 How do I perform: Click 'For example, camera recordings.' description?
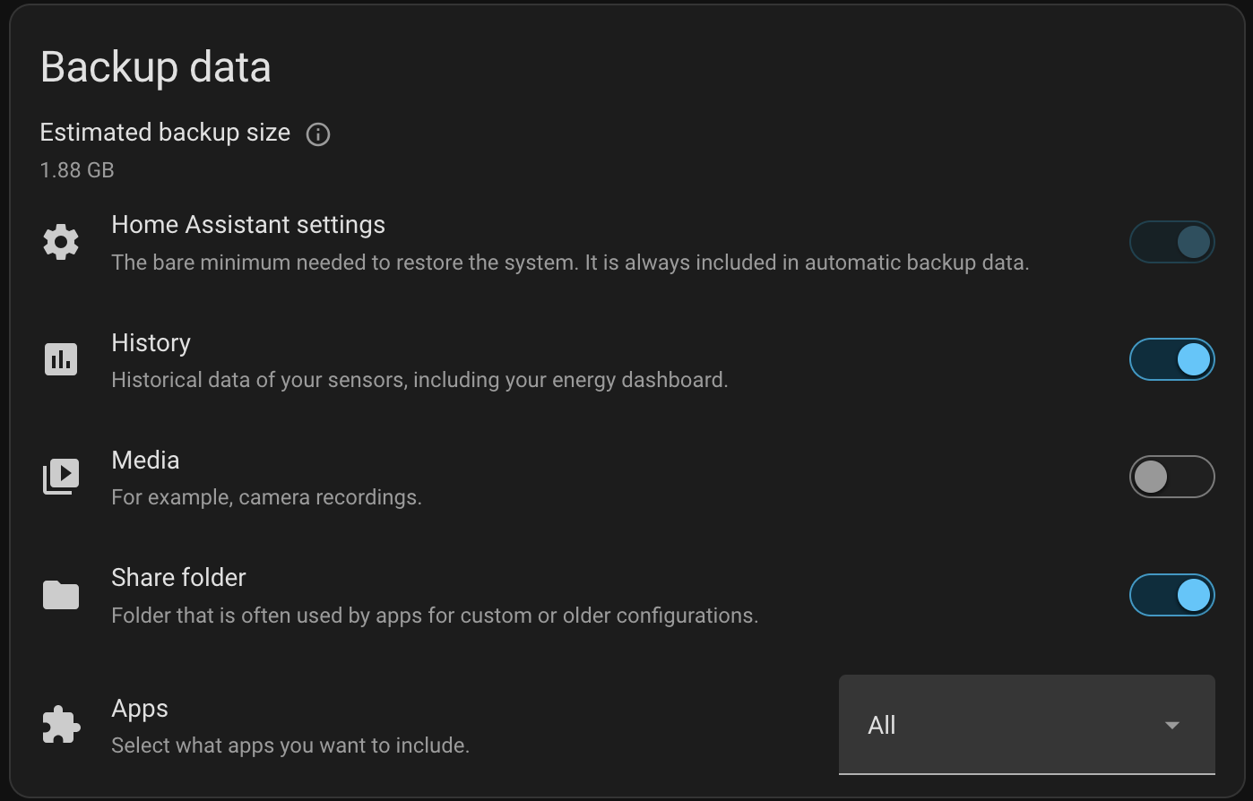(266, 497)
